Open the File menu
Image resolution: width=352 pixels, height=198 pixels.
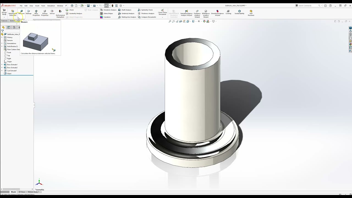(21, 5)
